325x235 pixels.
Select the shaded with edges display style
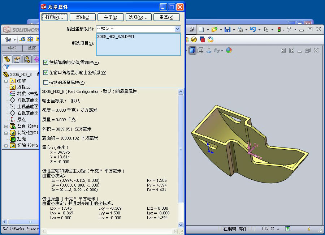(x=192, y=50)
